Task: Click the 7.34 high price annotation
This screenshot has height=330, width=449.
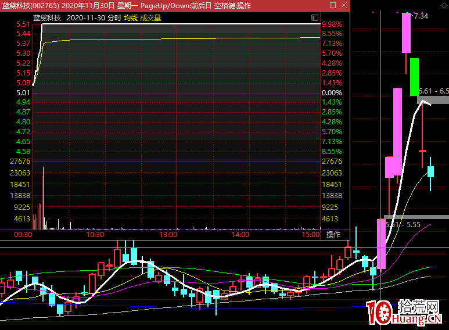Action: (421, 16)
